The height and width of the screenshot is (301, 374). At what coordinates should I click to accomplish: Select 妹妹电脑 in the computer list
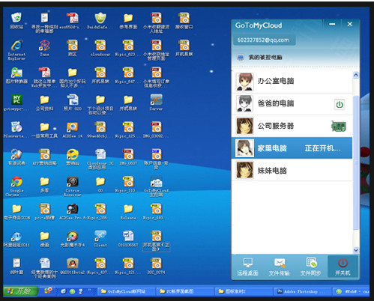click(292, 170)
